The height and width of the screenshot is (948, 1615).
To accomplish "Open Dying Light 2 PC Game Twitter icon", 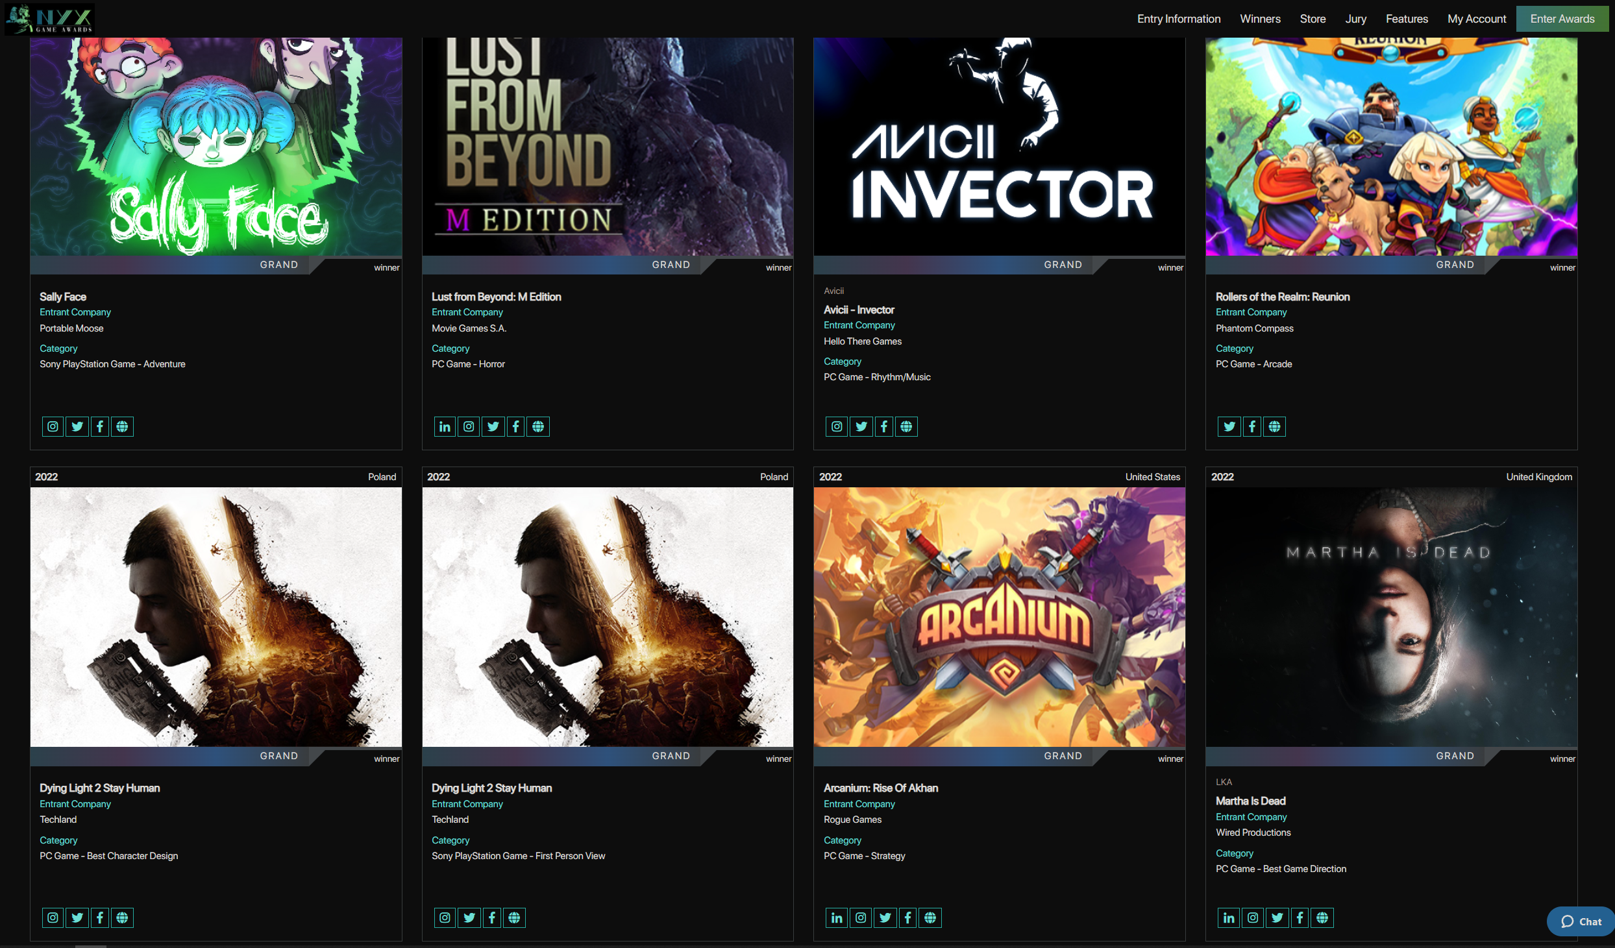I will click(x=77, y=918).
